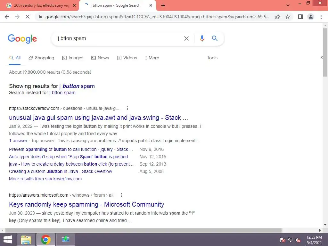Switch to the Shopping tab

41,58
